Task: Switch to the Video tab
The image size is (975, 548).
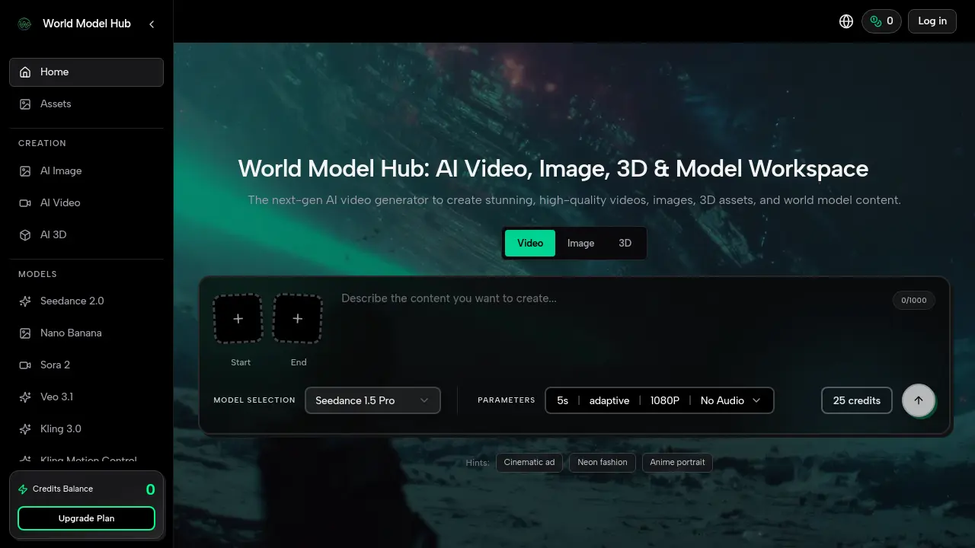Action: point(530,244)
